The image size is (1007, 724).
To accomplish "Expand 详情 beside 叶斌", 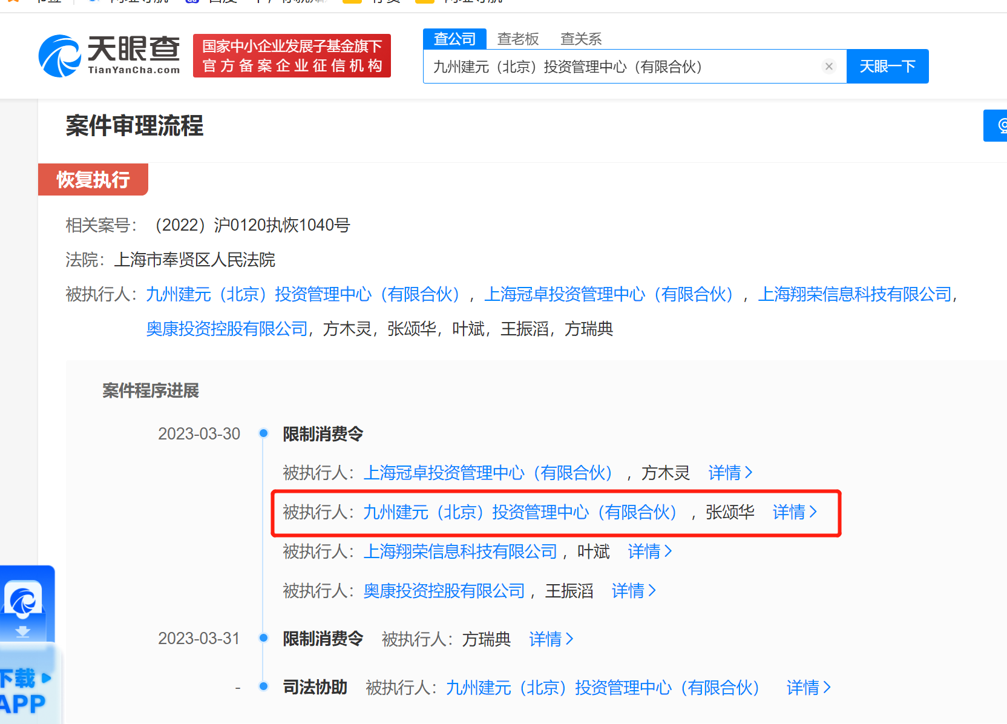I will pos(649,551).
